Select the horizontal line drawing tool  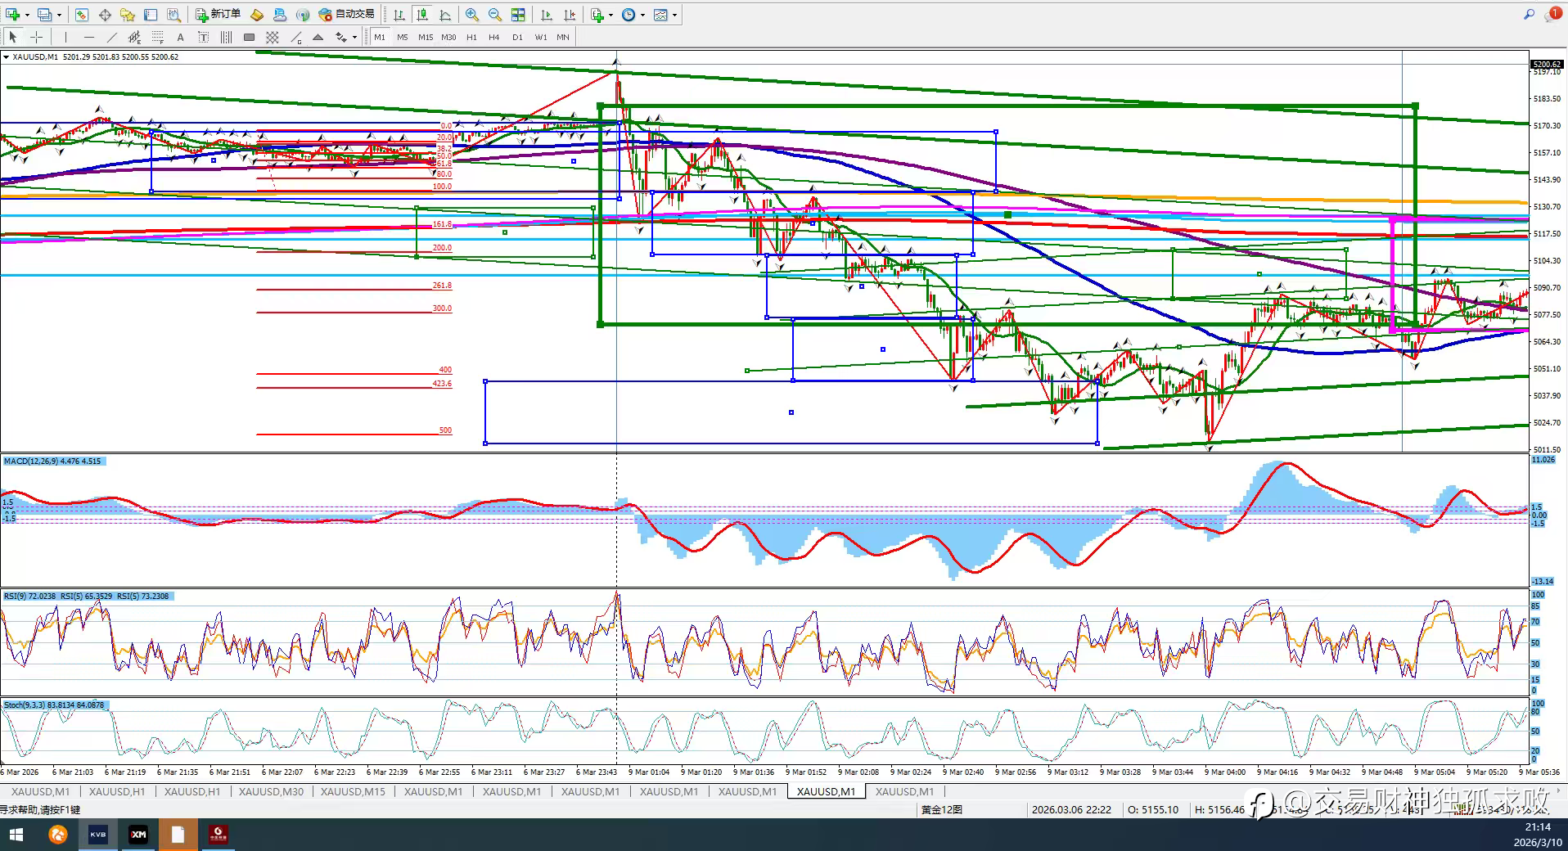click(x=88, y=37)
